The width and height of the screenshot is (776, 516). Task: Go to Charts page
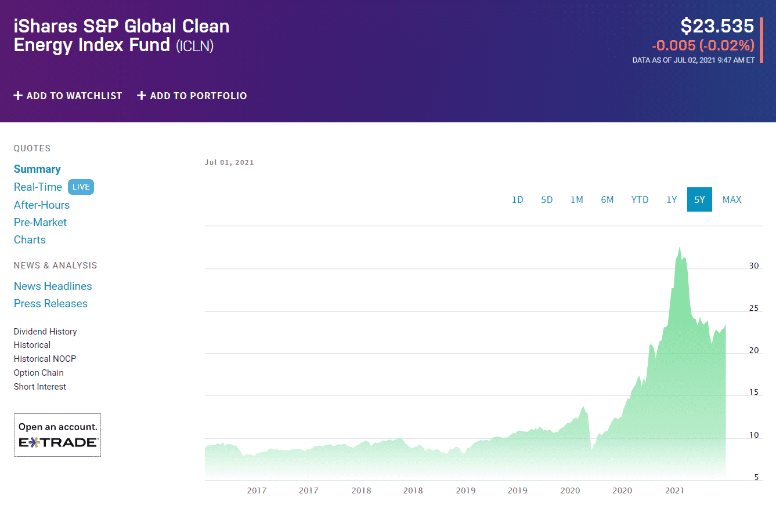[x=30, y=239]
